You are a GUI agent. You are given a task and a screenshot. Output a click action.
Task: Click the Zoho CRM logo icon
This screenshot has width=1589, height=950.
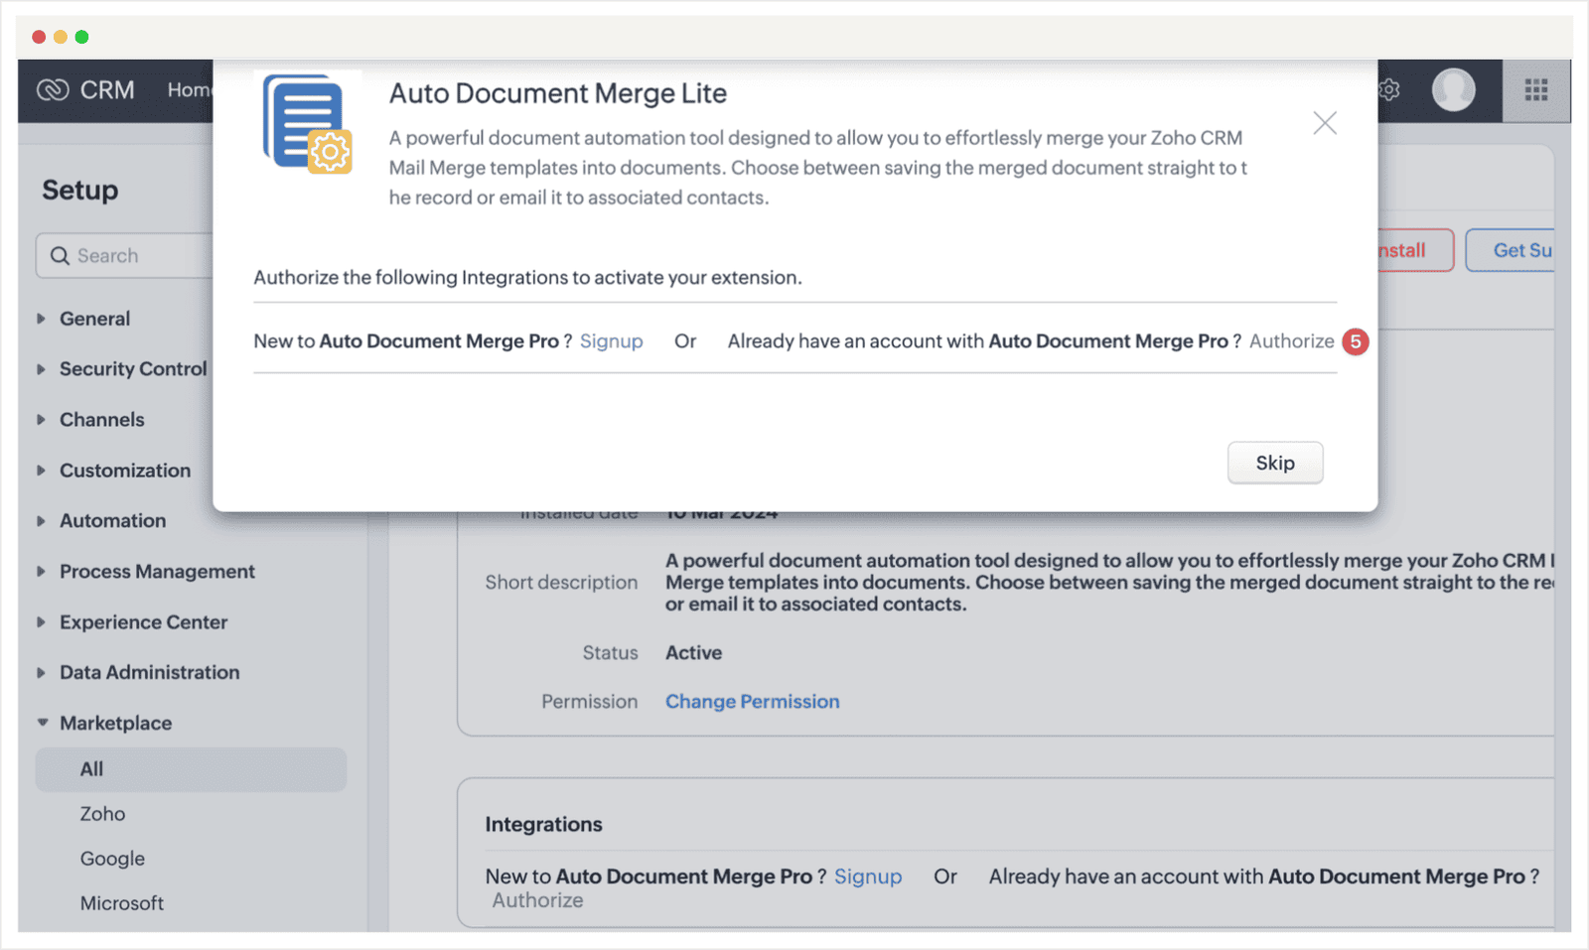point(53,90)
